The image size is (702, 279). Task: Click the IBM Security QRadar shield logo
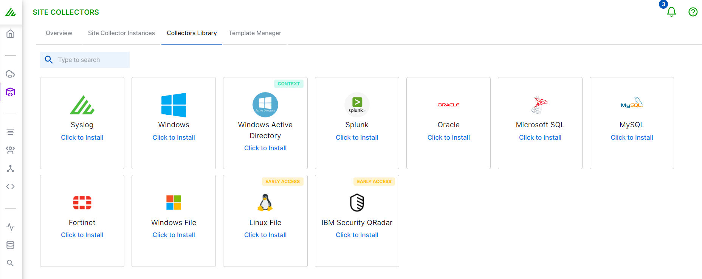click(x=357, y=202)
